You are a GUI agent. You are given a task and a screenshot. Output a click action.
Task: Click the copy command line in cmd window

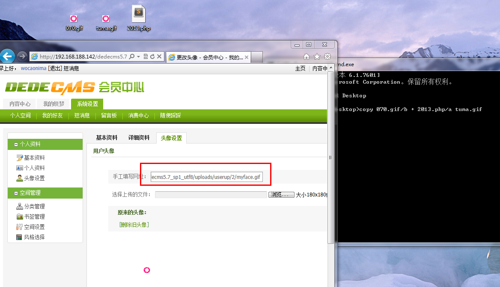click(410, 109)
